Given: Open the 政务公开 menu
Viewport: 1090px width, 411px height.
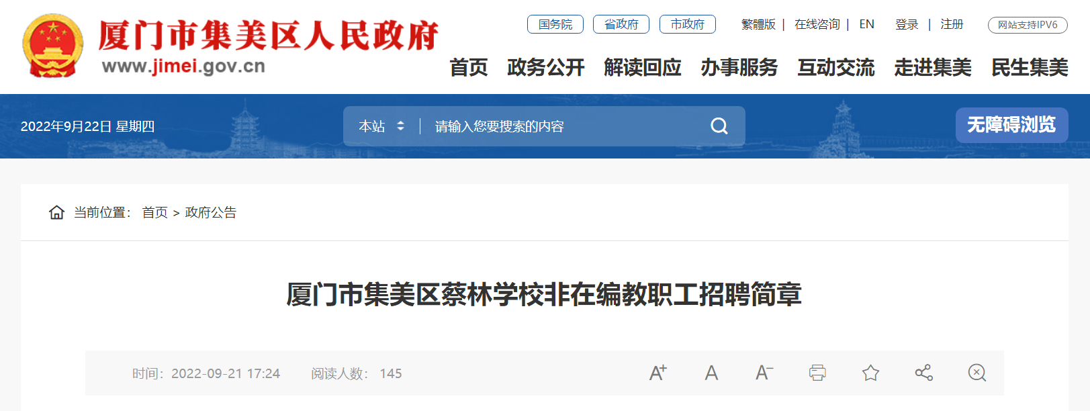Looking at the screenshot, I should coord(546,67).
